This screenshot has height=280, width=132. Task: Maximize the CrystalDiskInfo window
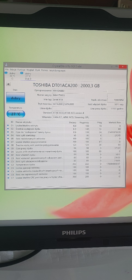point(116,66)
